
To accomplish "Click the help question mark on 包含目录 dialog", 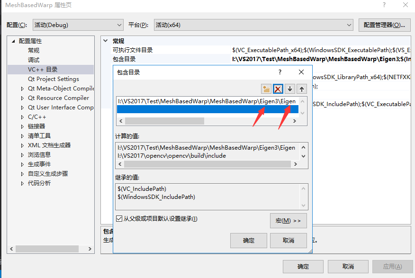I will click(280, 72).
